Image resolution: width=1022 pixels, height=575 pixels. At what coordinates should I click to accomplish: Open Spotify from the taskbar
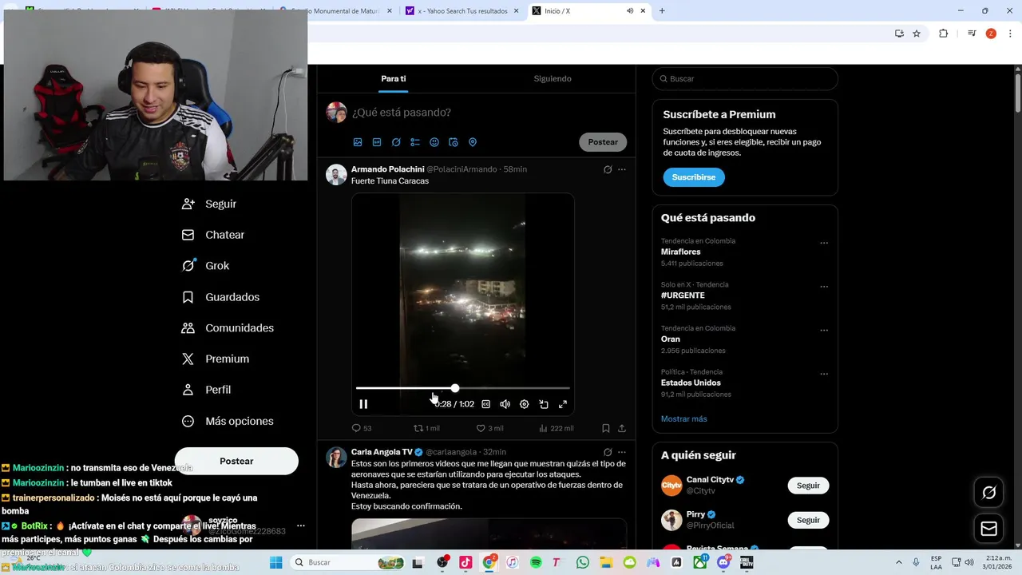tap(536, 562)
